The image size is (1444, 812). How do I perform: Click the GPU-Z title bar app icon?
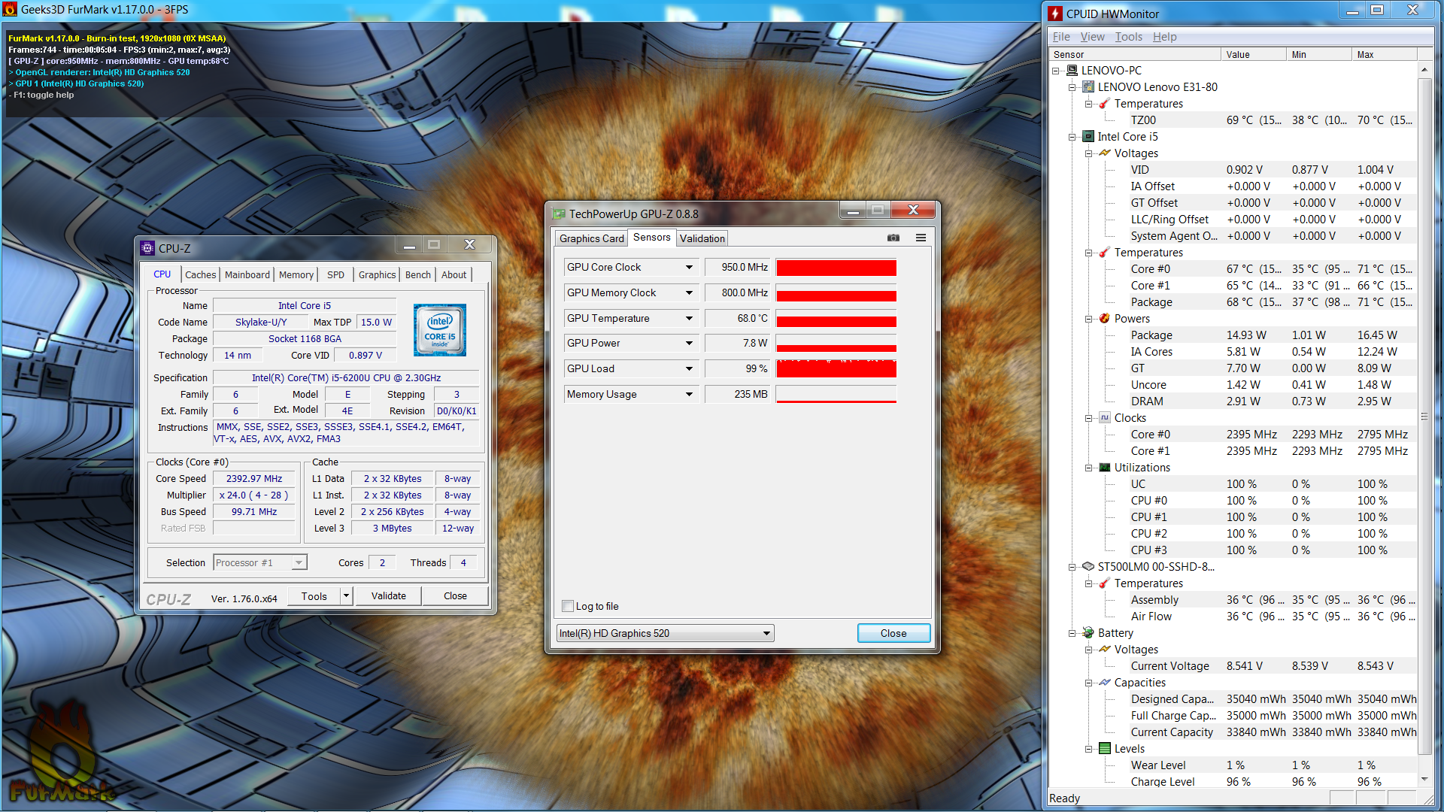click(559, 214)
